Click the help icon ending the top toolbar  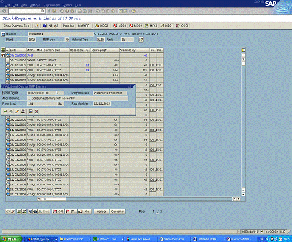pos(133,11)
